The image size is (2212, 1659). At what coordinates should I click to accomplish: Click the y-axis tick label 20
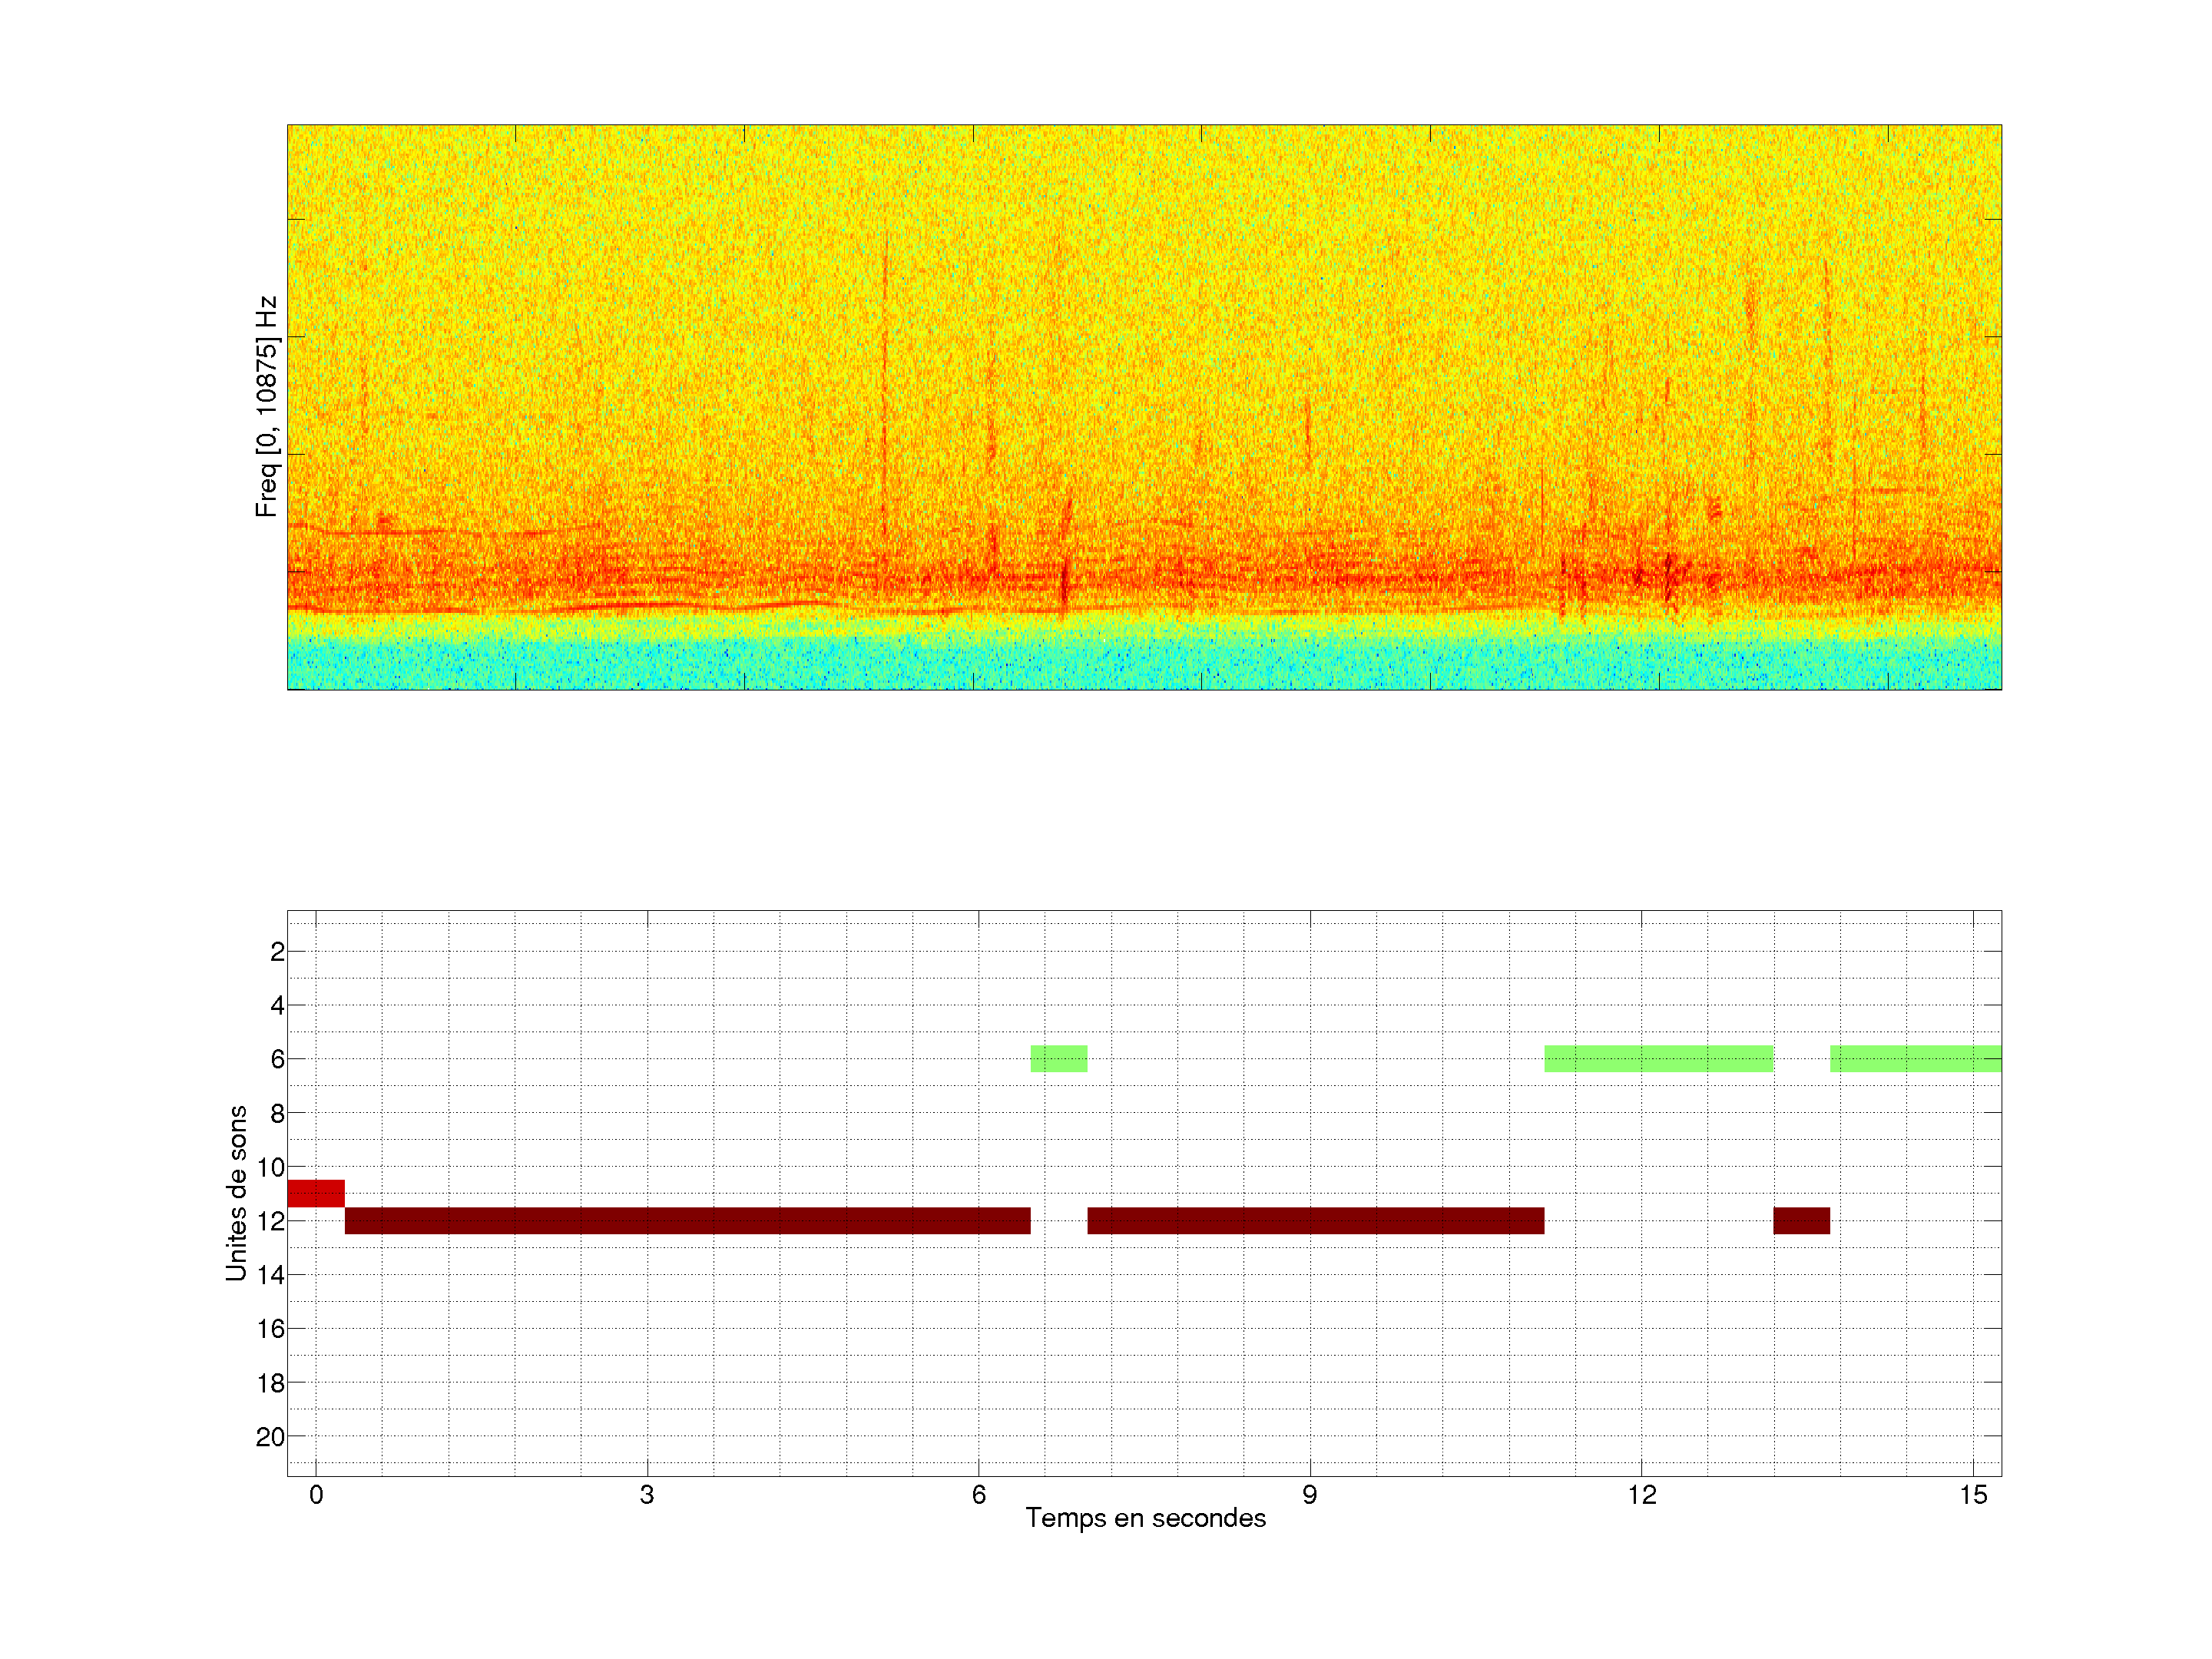point(270,1437)
